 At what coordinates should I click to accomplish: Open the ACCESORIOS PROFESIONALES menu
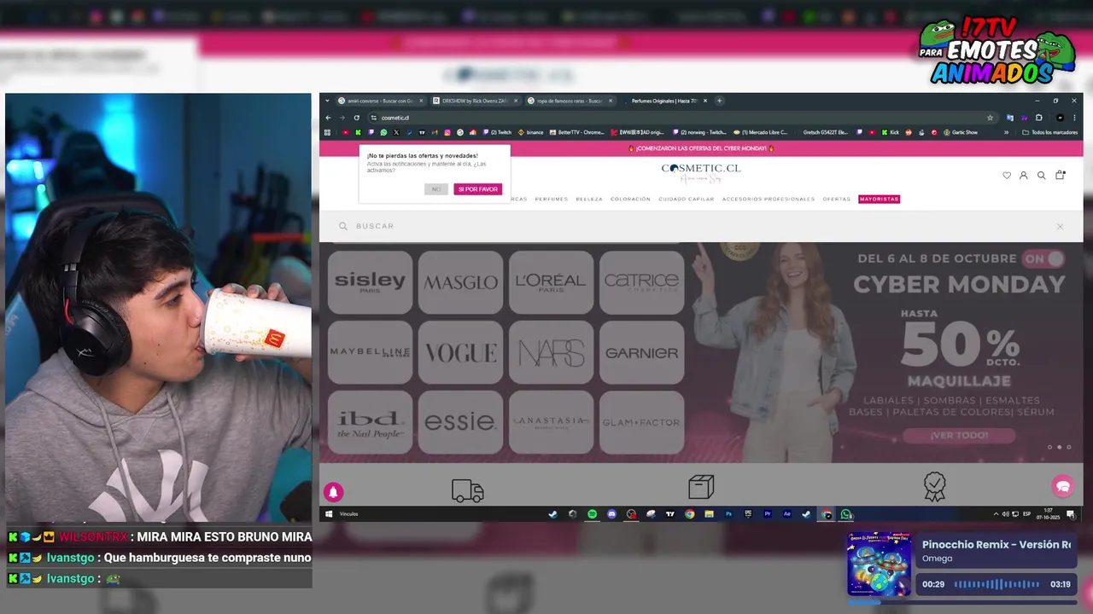point(769,199)
